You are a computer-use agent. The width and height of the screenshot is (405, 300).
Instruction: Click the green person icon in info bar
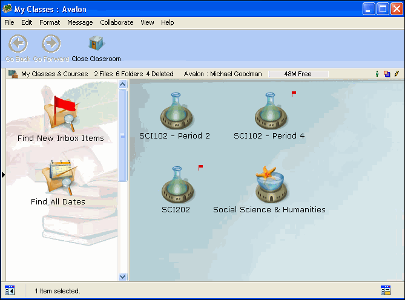tap(377, 74)
